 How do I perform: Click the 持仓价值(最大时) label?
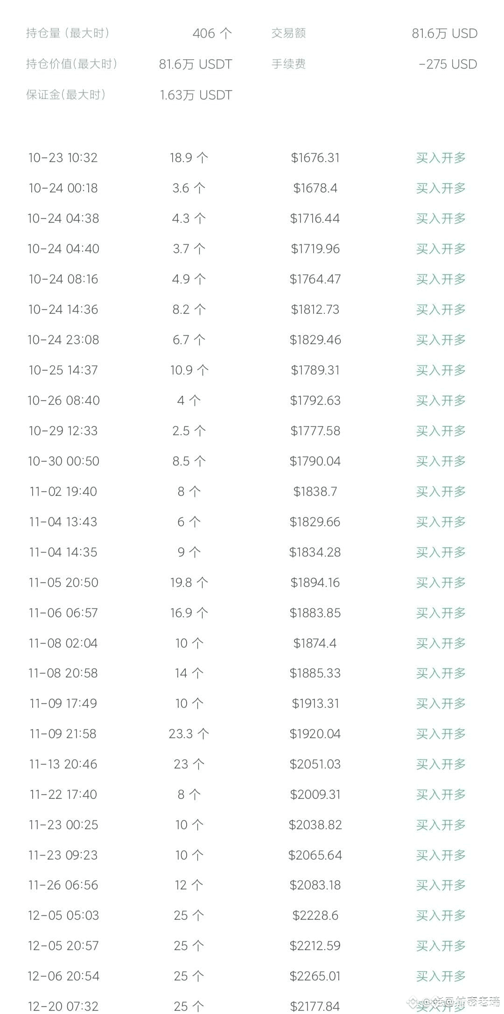coord(71,64)
